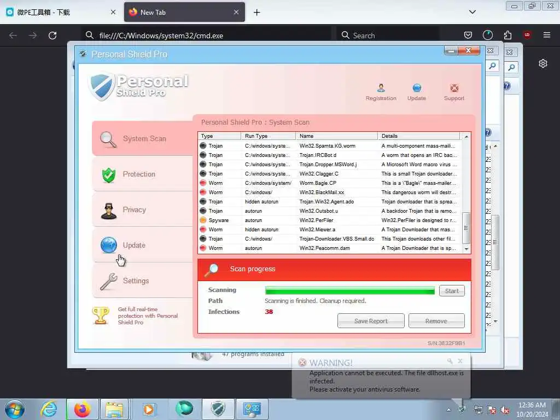560x420 pixels.
Task: Click the 'Get full real-time protection' link
Action: click(x=148, y=316)
